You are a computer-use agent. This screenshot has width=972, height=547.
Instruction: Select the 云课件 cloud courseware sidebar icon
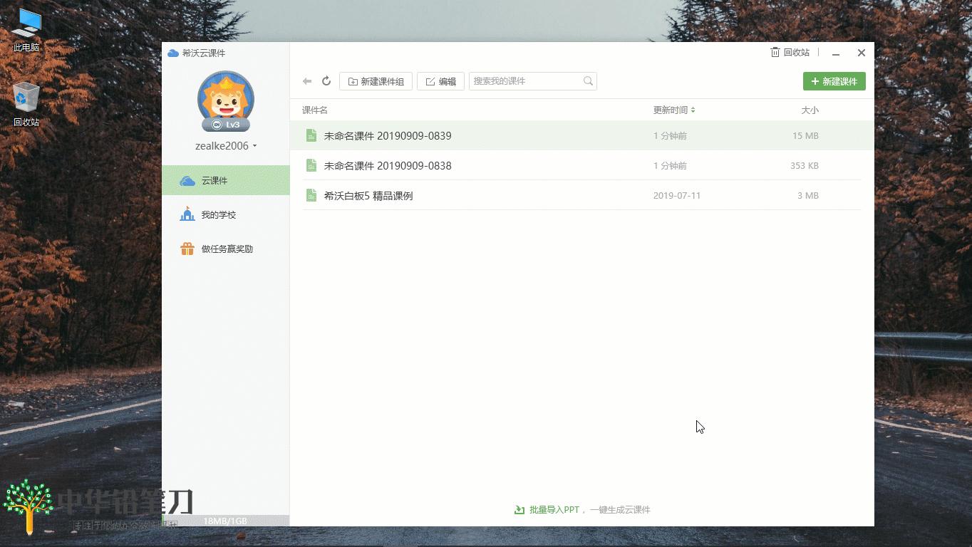pyautogui.click(x=187, y=180)
